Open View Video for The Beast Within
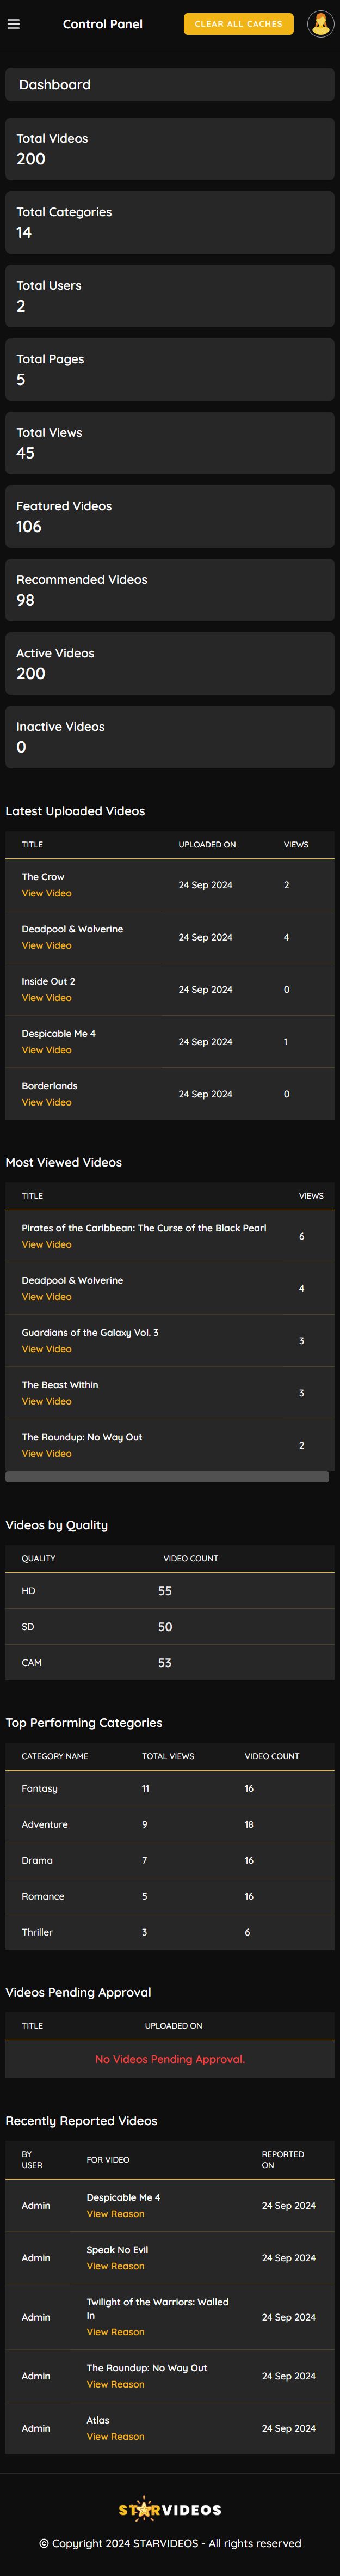This screenshot has width=340, height=2576. point(47,1401)
